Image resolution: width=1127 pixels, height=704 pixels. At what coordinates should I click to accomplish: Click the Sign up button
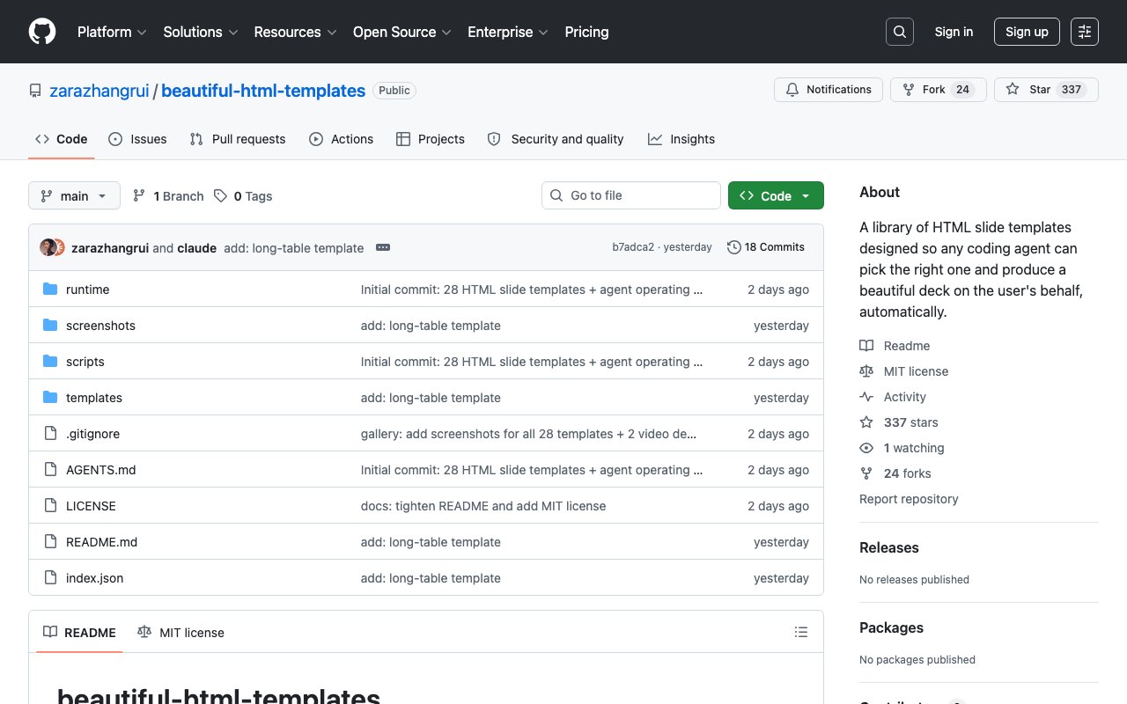point(1027,32)
